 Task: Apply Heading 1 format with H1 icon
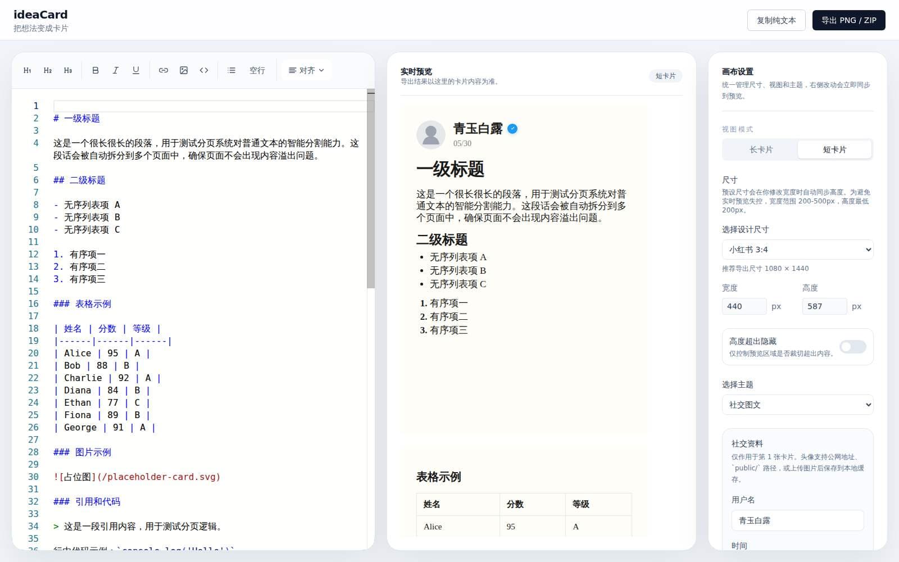point(28,70)
